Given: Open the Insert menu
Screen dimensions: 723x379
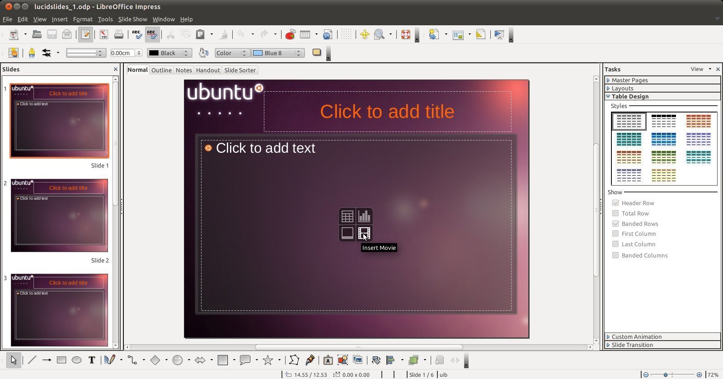Looking at the screenshot, I should pos(60,19).
